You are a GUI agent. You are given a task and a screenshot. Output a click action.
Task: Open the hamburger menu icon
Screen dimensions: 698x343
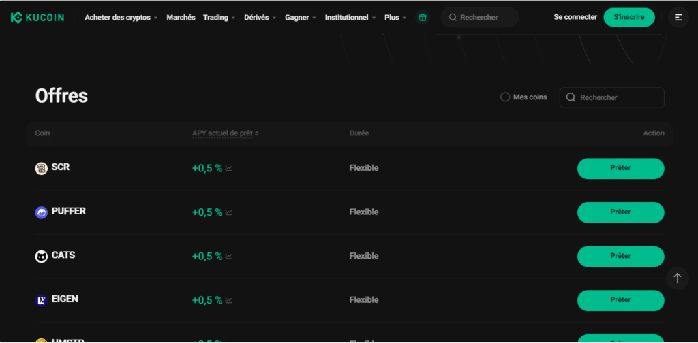pos(678,17)
